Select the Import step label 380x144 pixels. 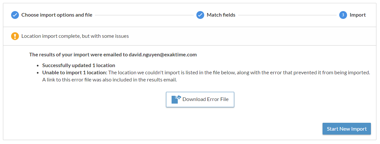coord(357,15)
